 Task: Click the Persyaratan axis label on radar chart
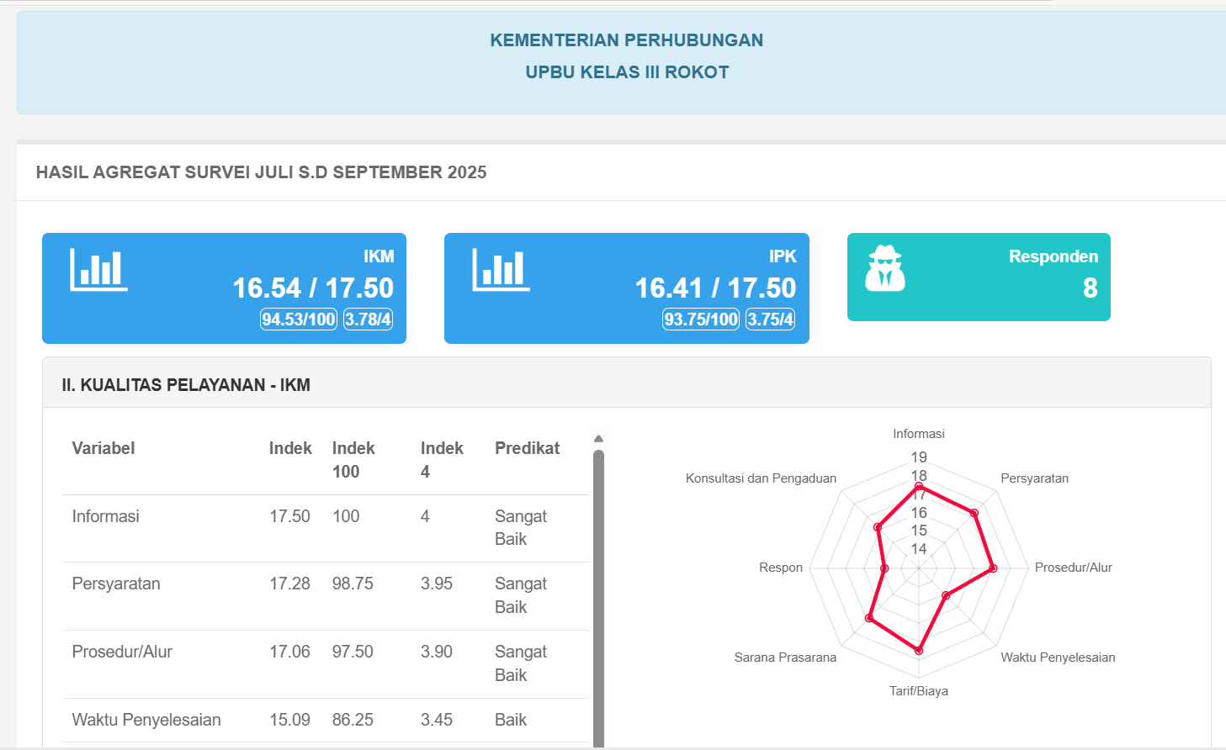tap(1035, 478)
